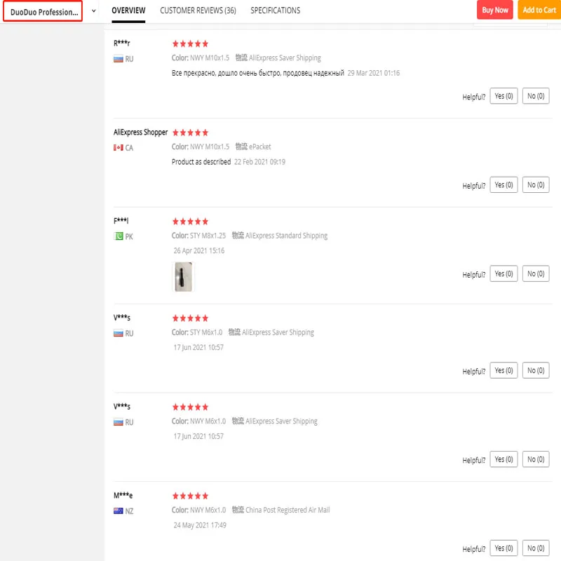Vote No on the AliExpress Shopper review
The image size is (561, 561).
[x=536, y=184]
